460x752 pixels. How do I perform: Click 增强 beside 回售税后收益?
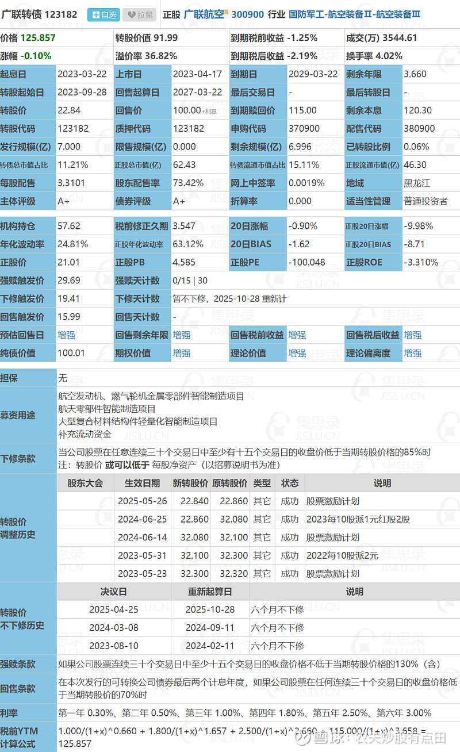tap(412, 335)
